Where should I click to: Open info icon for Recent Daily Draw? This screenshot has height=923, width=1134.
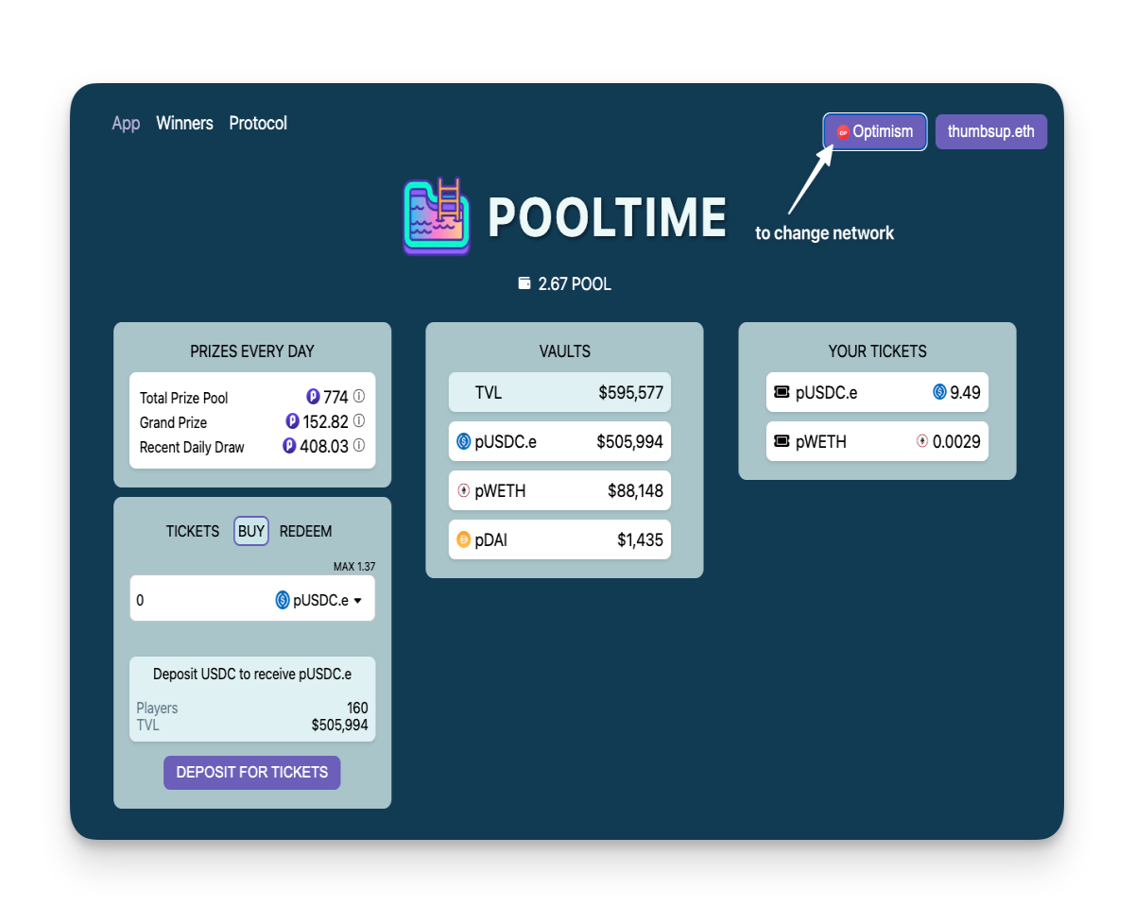click(x=359, y=446)
